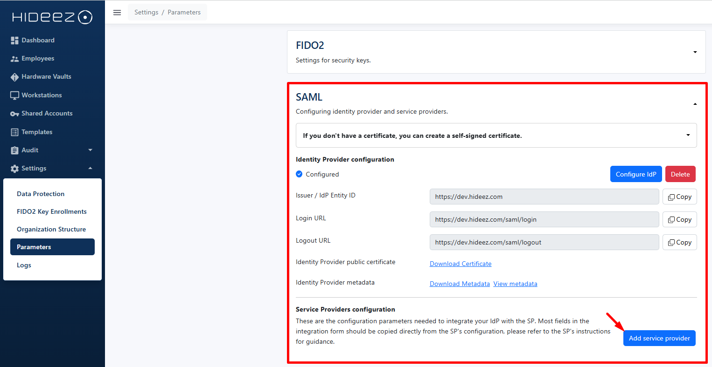Click the Configured status check icon
The width and height of the screenshot is (712, 367).
(x=299, y=174)
